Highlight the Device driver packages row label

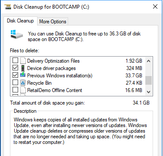(x=51, y=68)
